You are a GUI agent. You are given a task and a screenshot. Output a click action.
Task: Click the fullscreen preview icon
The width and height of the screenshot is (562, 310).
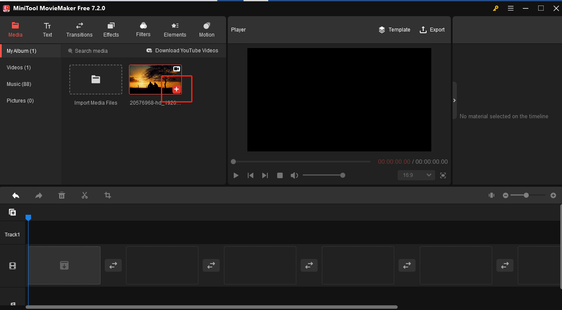(443, 175)
